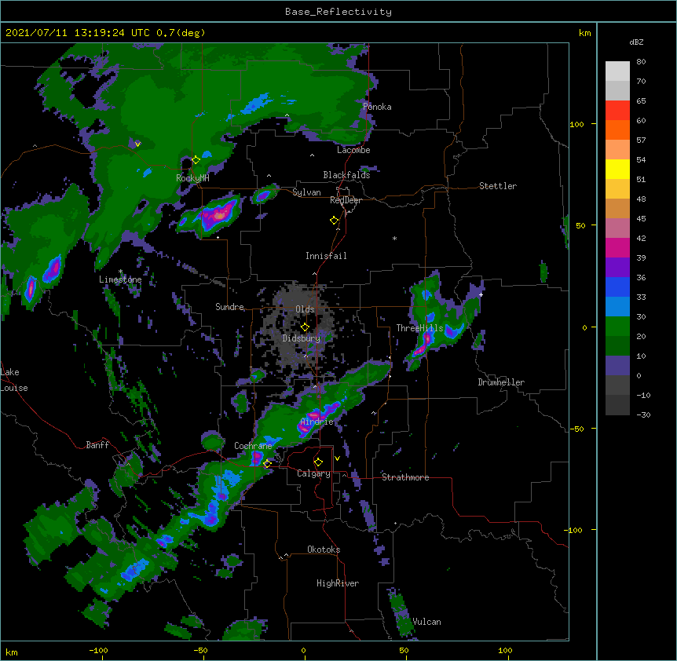Viewport: 677px width, 661px height.
Task: Click the Sundre city label
Action: 229,307
